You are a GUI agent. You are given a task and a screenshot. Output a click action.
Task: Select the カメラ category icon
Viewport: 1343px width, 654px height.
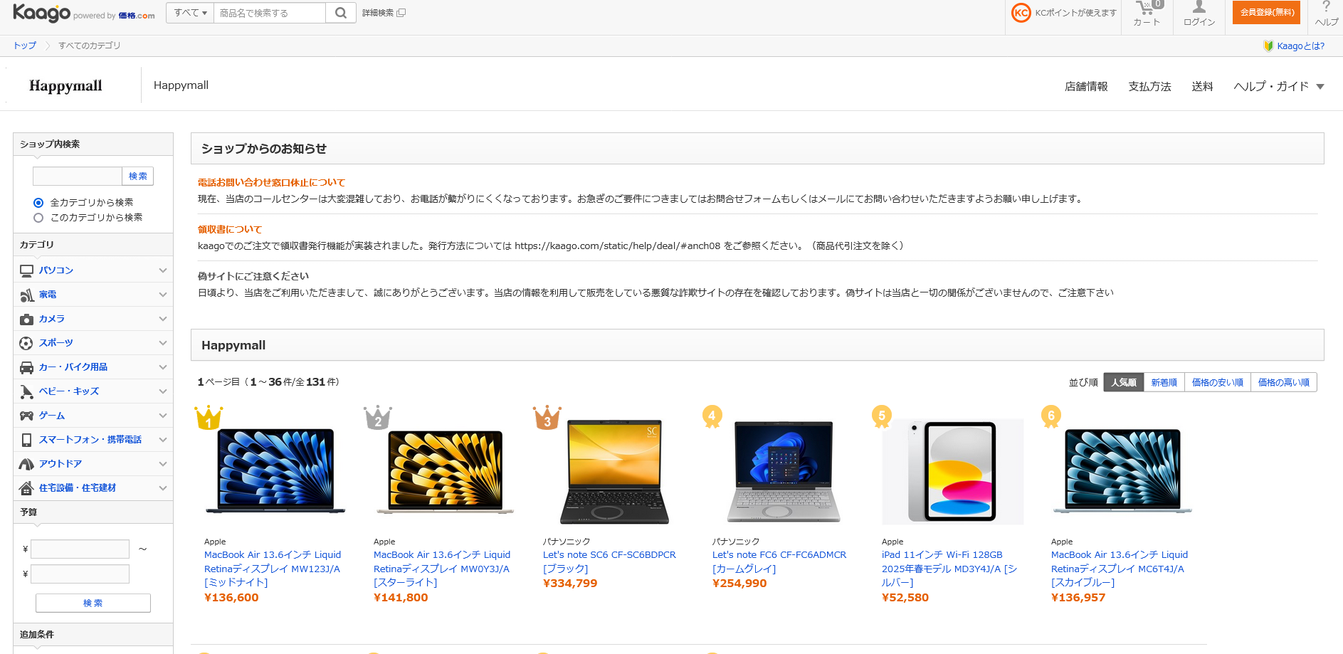[x=26, y=318]
